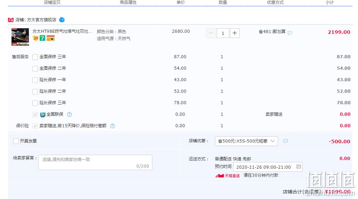Decrease quantity with the minus button

[211, 33]
